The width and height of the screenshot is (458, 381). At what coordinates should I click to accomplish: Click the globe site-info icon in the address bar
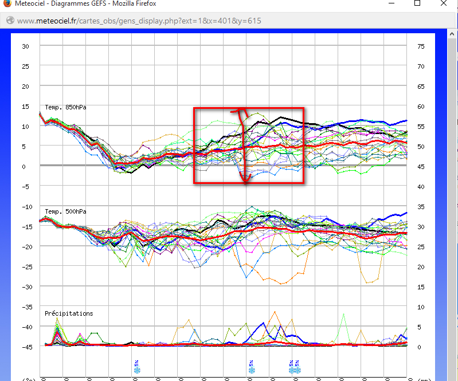point(9,21)
